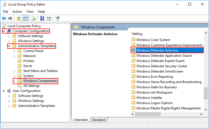Collapse the User Configuration node
This screenshot has height=129, width=209.
pos(4,91)
